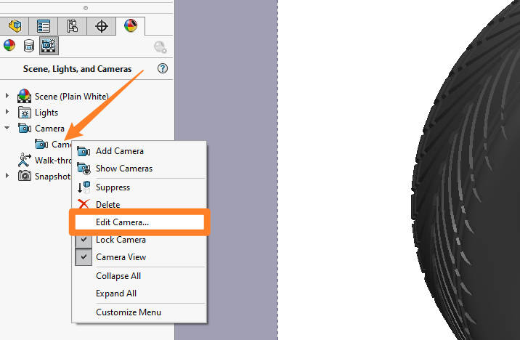Toggle the Camera View check mark
The image size is (520, 340).
[84, 257]
